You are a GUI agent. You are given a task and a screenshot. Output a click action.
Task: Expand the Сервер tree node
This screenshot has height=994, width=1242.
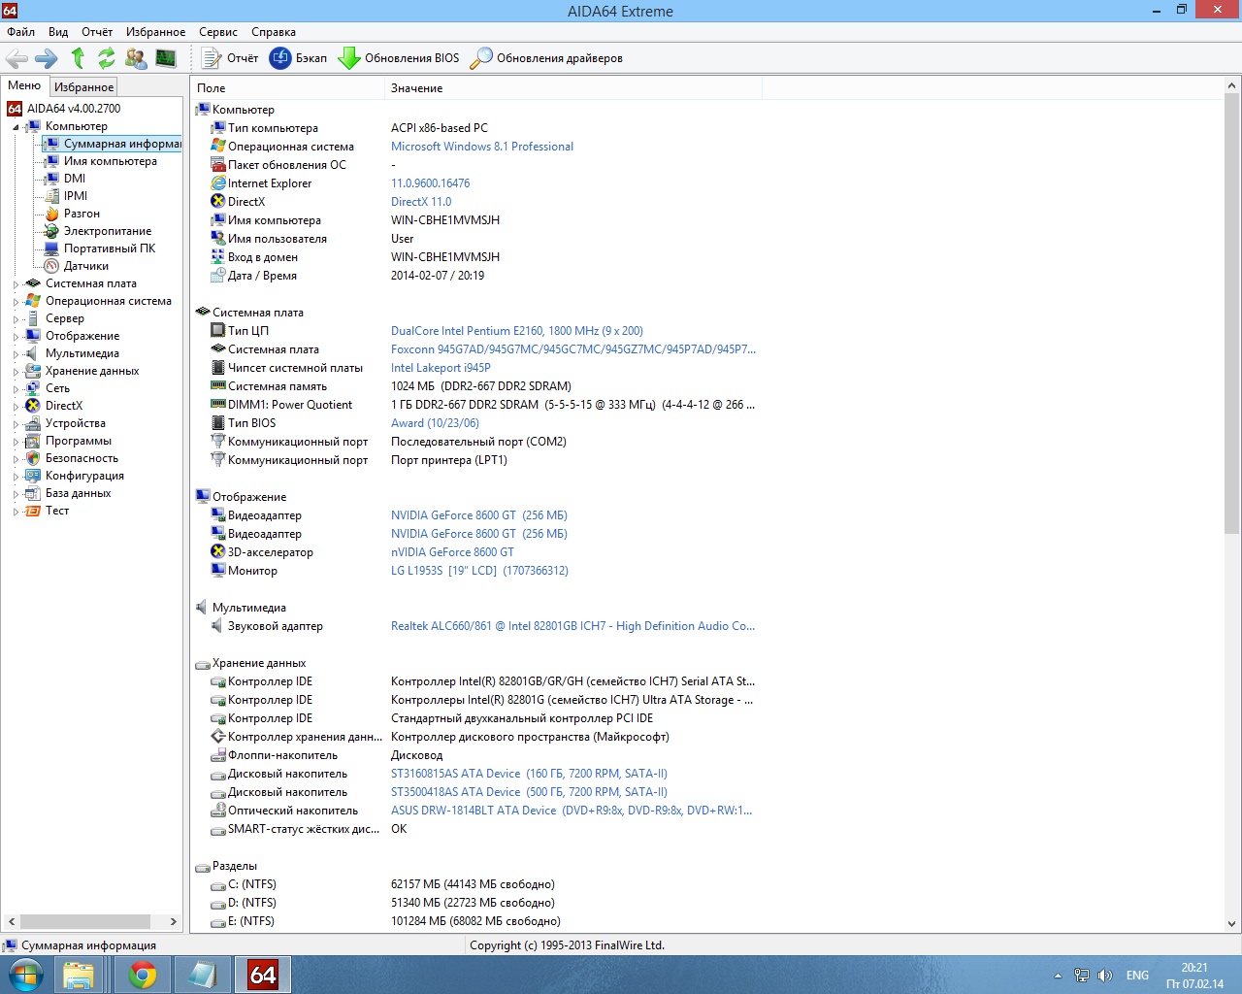coord(16,319)
